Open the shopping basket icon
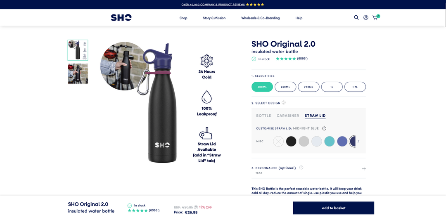 [376, 17]
